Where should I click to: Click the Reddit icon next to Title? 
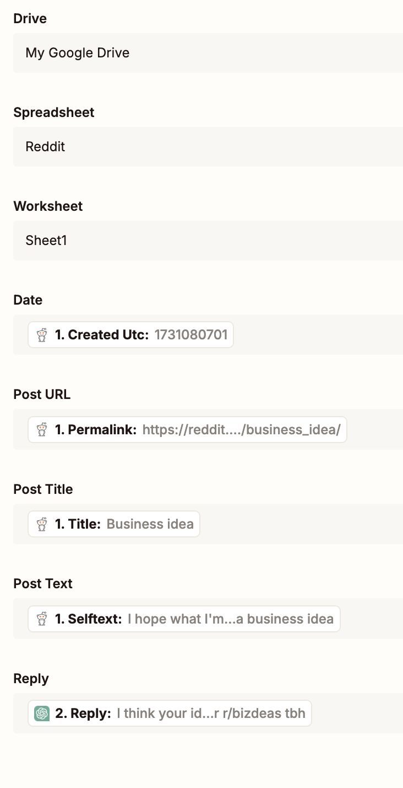point(42,524)
